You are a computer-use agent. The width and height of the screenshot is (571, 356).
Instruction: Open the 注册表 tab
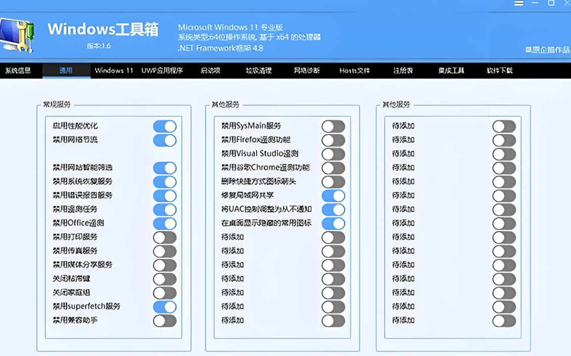[x=402, y=71]
